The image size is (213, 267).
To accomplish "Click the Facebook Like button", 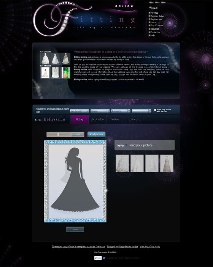I will tap(98, 258).
